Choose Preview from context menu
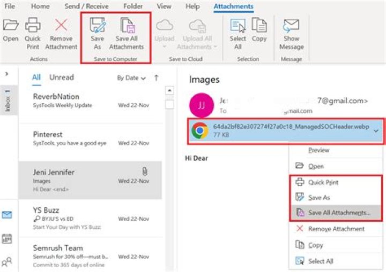The height and width of the screenshot is (272, 386). pos(319,150)
